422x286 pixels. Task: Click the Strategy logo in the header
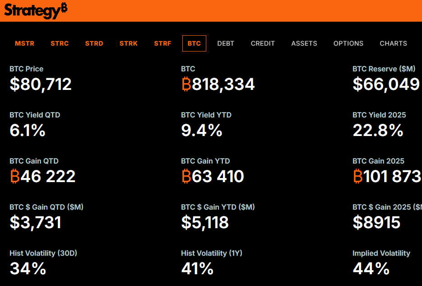(36, 11)
